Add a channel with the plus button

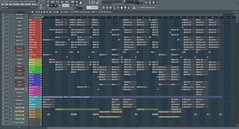19,127
